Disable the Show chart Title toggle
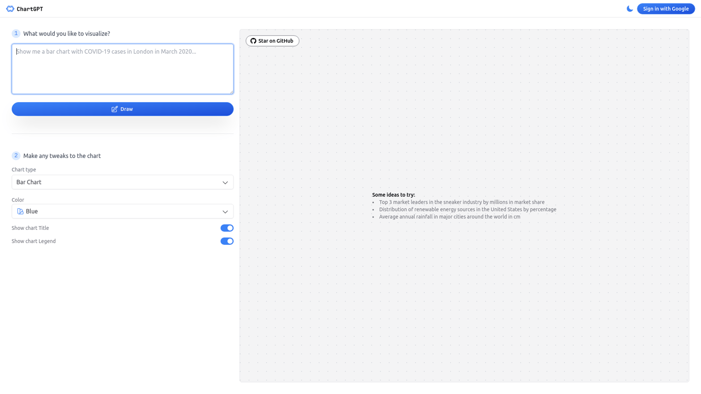This screenshot has width=701, height=394. 227,228
